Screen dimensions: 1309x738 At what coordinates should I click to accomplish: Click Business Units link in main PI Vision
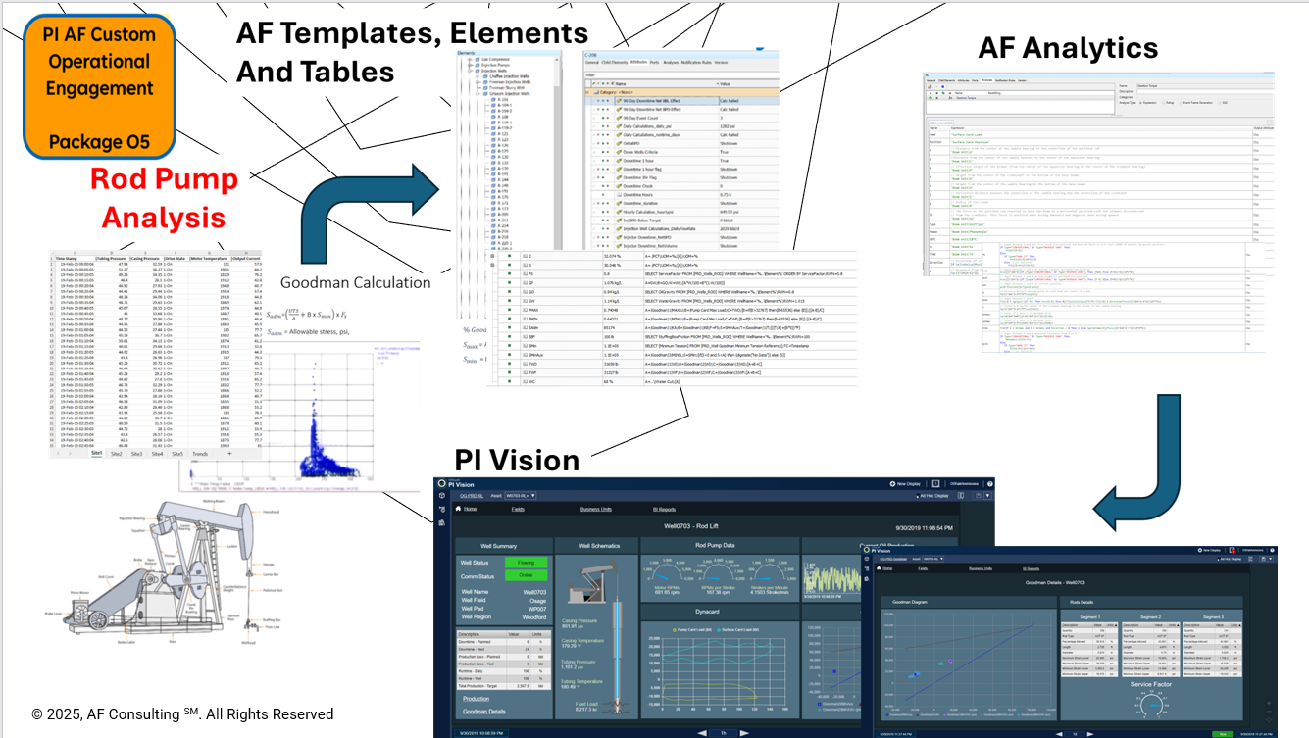pos(596,509)
